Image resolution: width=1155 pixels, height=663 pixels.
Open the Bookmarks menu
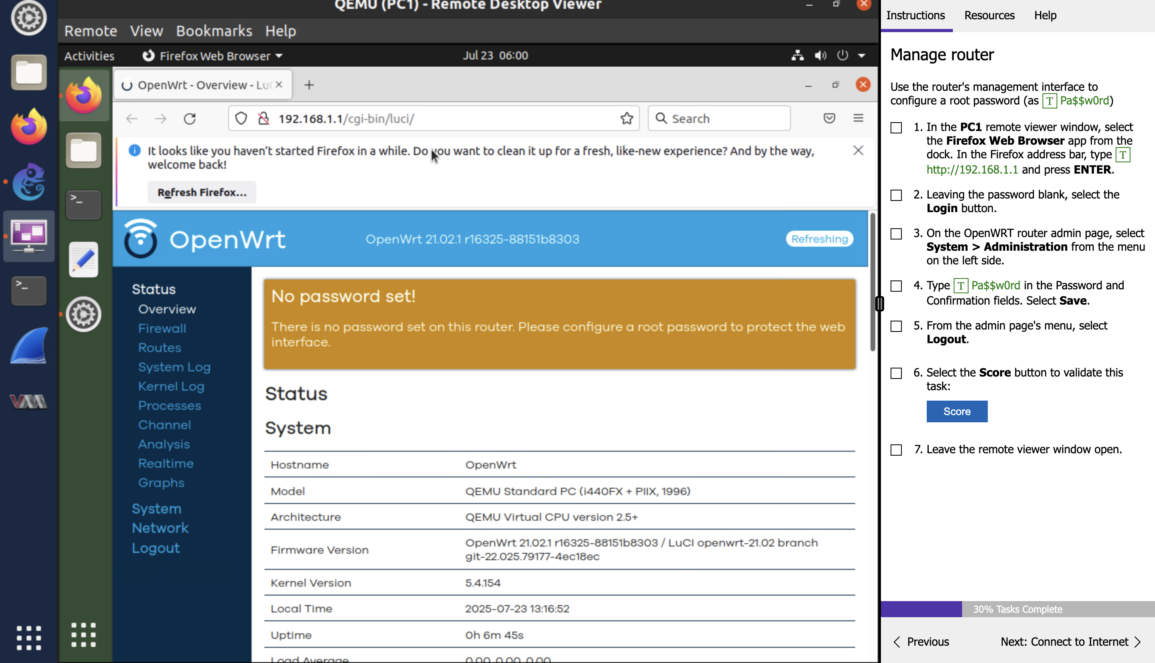214,31
